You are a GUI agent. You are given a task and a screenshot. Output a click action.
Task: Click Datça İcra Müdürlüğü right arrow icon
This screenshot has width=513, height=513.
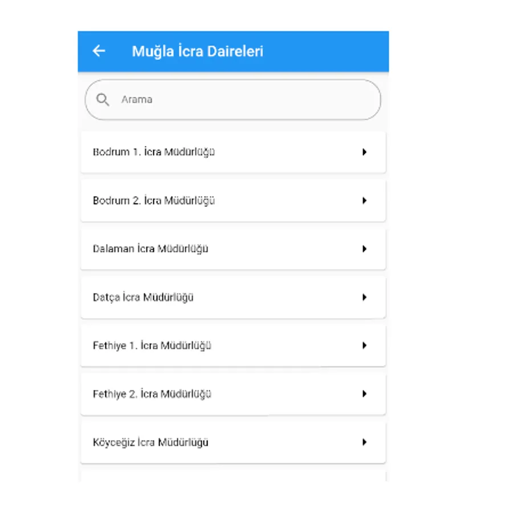point(364,298)
